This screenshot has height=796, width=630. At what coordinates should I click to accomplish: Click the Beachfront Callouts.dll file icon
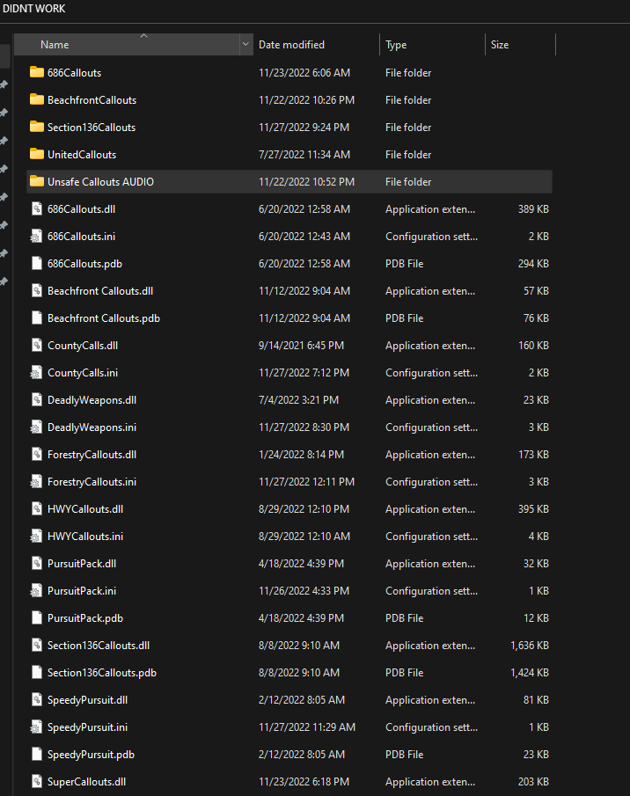[37, 291]
